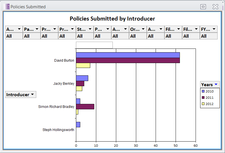Click the restore window button in title bar
This screenshot has width=225, height=153.
203,7
